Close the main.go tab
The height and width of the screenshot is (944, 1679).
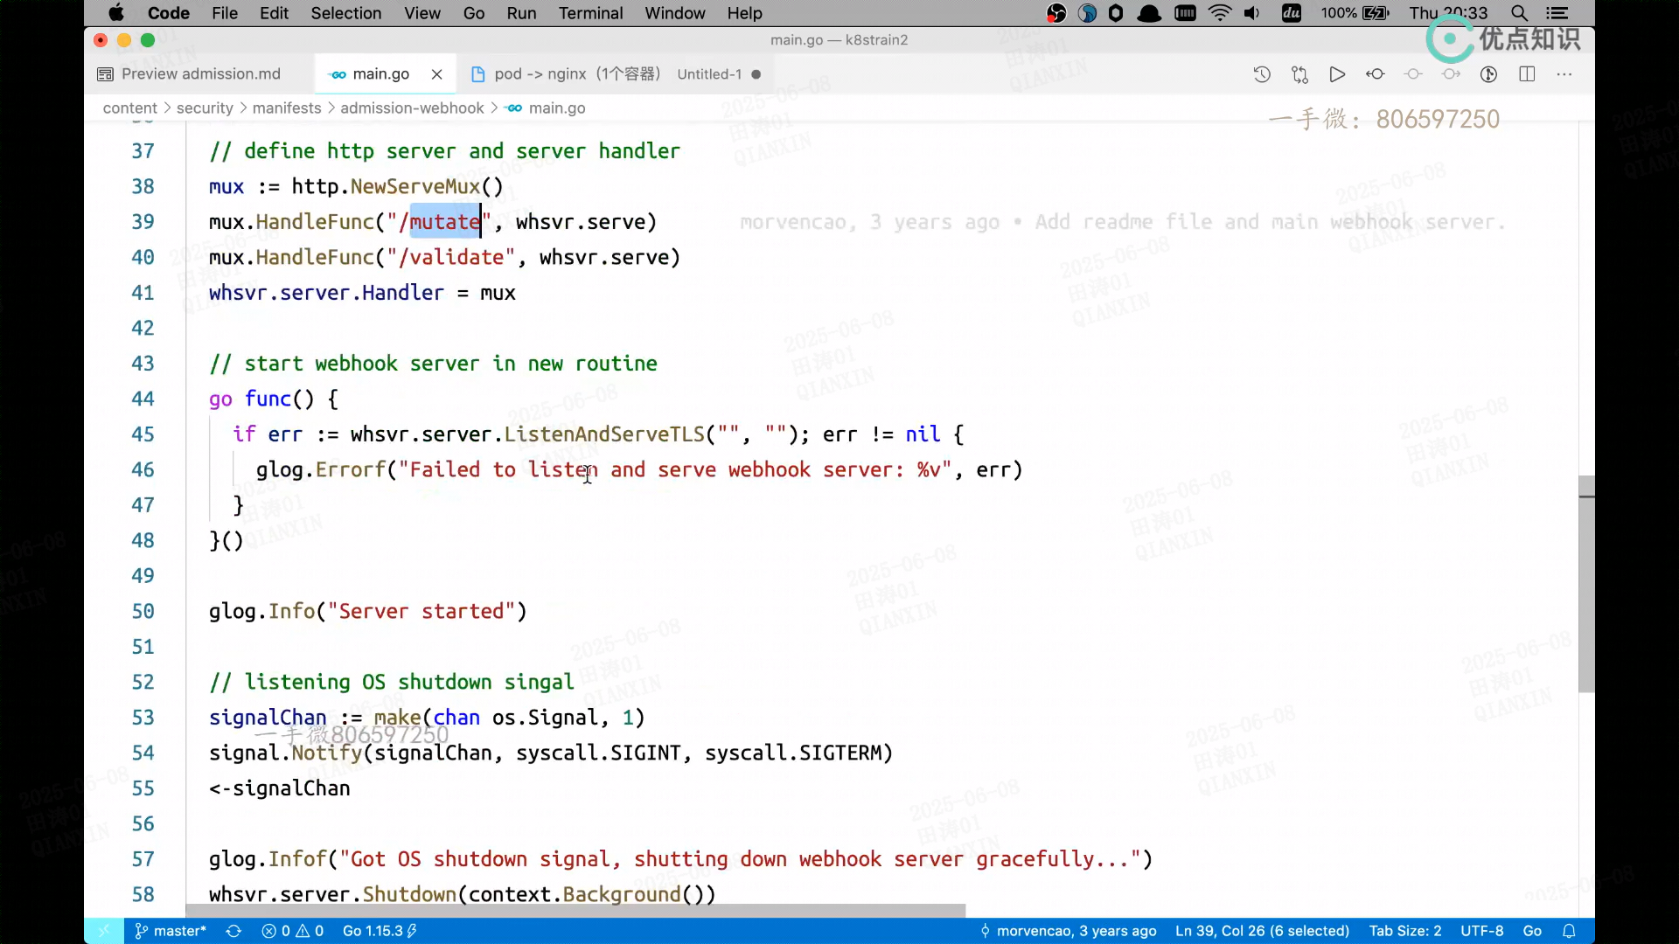[x=436, y=74]
